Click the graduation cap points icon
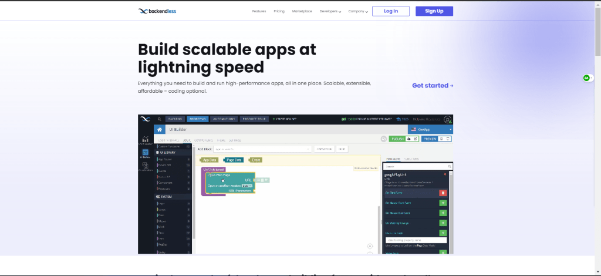The height and width of the screenshot is (276, 601). tap(399, 119)
